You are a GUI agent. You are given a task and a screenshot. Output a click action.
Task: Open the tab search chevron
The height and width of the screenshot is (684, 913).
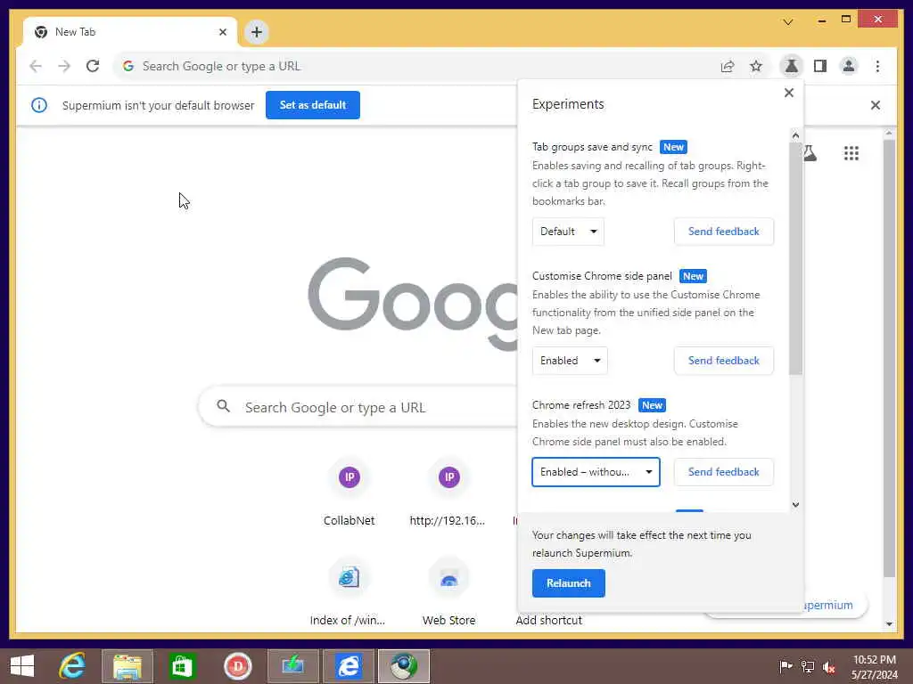[788, 22]
